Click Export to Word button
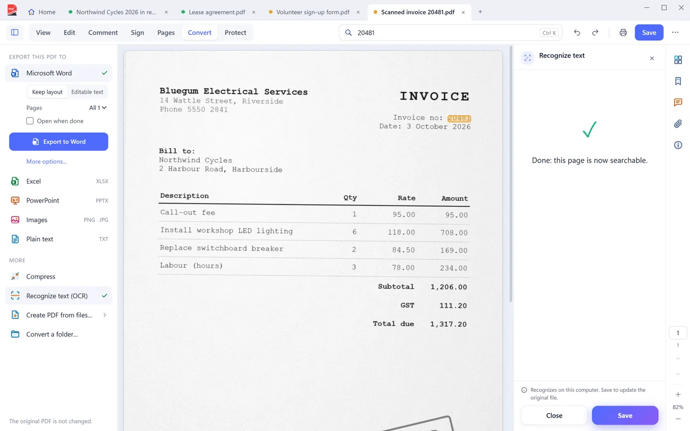The width and height of the screenshot is (690, 431). coord(59,142)
